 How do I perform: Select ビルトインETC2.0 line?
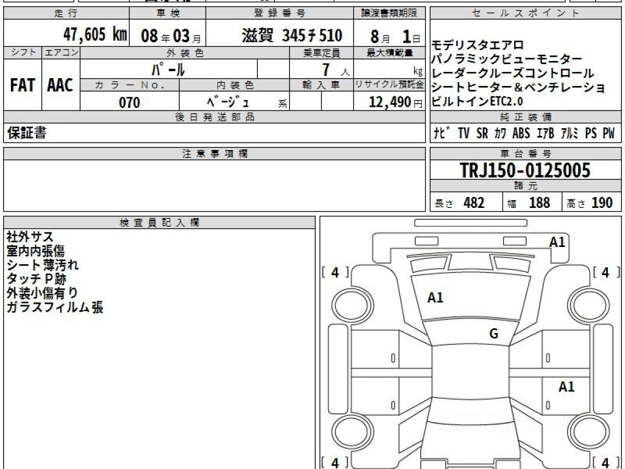click(x=477, y=101)
